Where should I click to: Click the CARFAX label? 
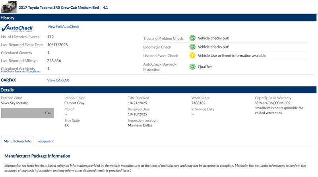[x=8, y=80]
